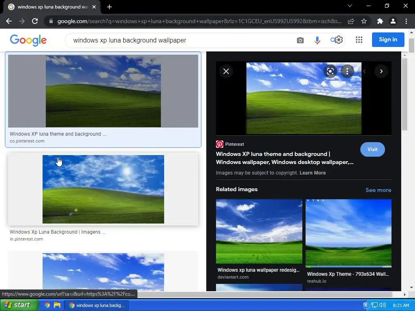The image size is (415, 311).
Task: Open the deviantart.com related image thumbnail
Action: [259, 231]
